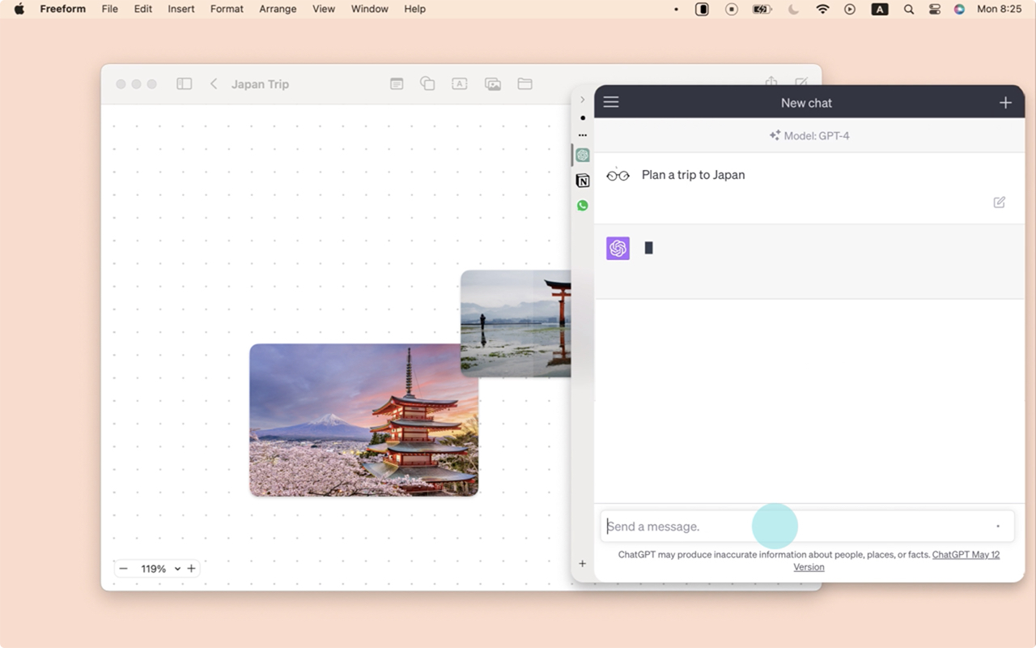Open the chat history hamburger menu

click(610, 101)
